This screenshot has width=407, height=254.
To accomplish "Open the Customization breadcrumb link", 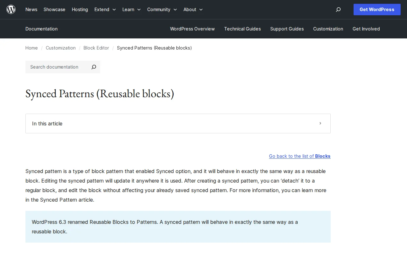I will (x=61, y=48).
